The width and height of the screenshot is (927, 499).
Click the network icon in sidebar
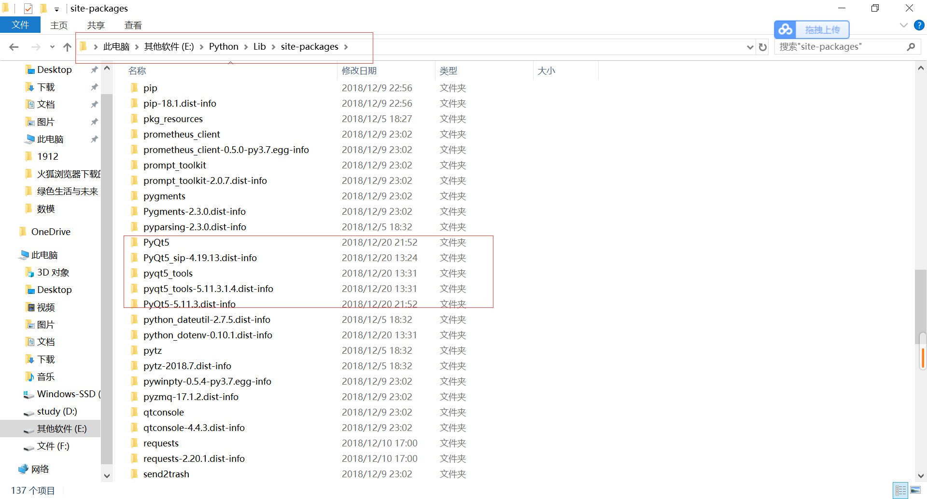tap(23, 469)
